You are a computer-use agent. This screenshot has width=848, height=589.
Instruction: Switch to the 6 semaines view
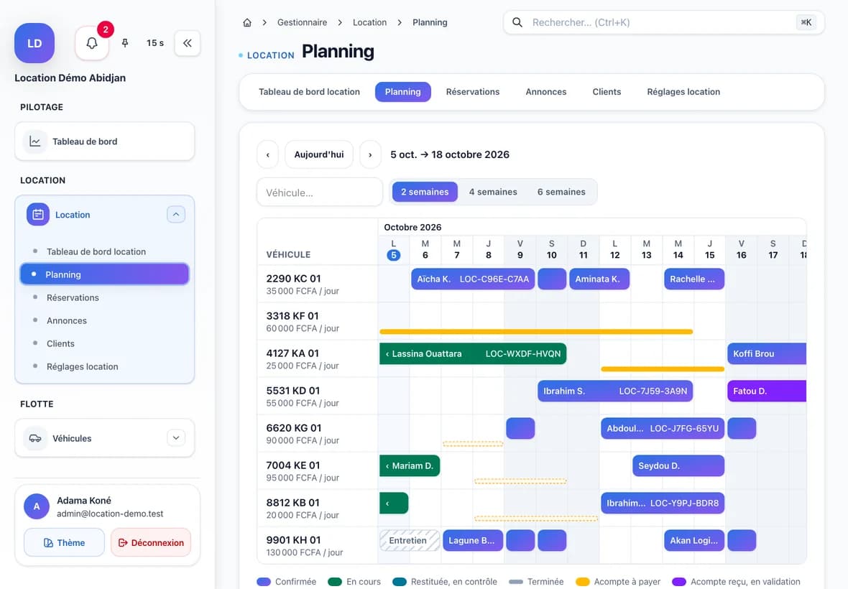(x=561, y=192)
